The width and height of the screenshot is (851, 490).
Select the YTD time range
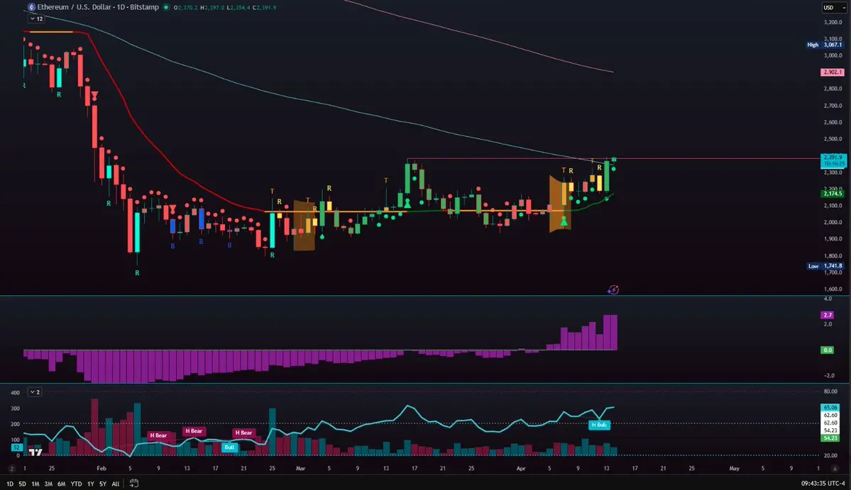(x=76, y=484)
